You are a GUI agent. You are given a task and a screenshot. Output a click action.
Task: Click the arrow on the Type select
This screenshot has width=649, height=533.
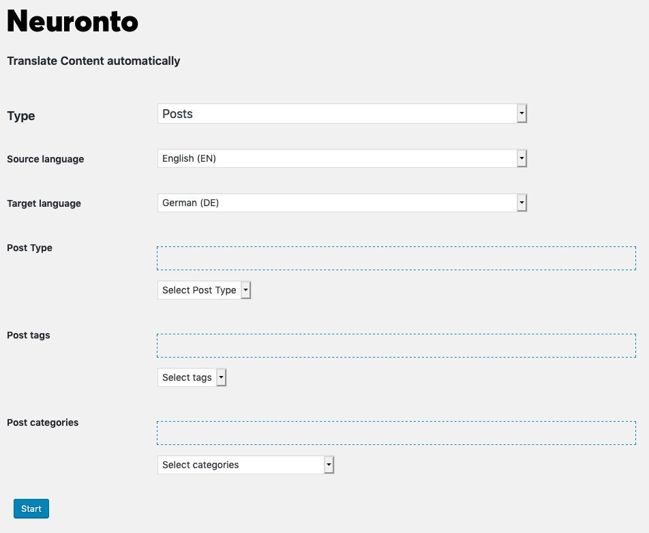click(x=522, y=113)
